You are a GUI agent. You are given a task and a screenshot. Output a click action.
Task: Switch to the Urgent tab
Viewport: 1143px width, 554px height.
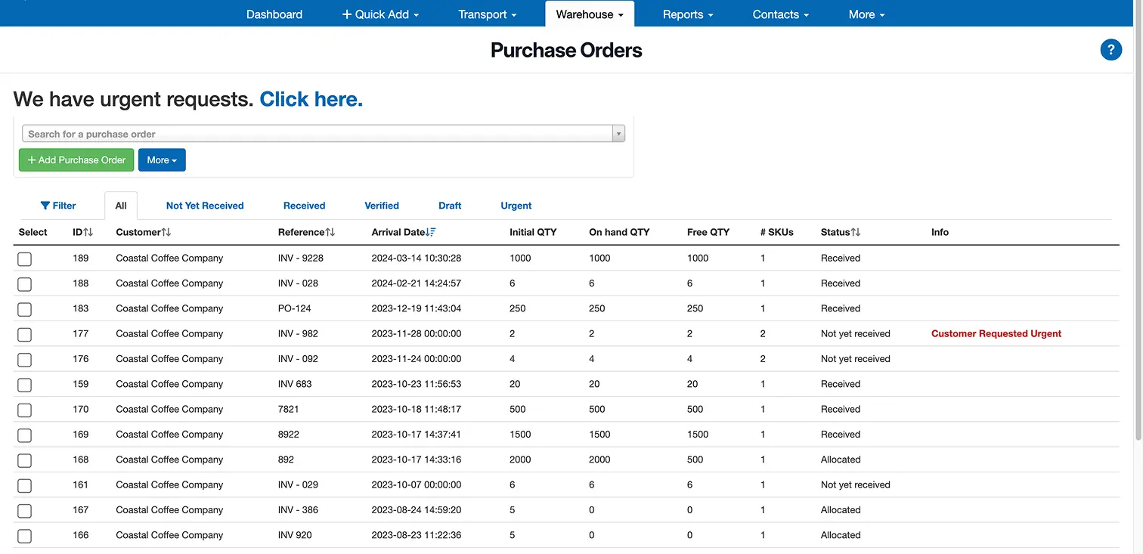click(516, 205)
